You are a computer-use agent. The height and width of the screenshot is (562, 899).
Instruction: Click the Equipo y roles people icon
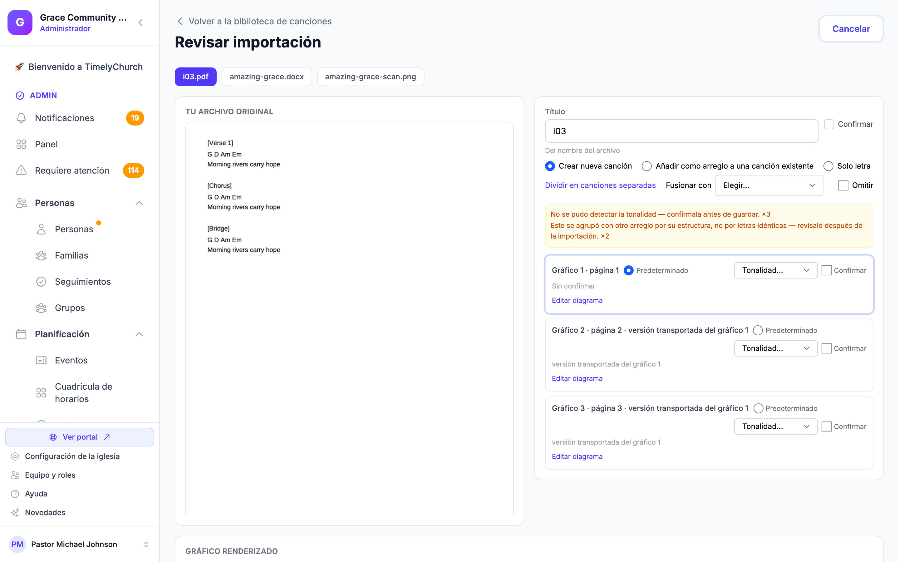click(15, 475)
